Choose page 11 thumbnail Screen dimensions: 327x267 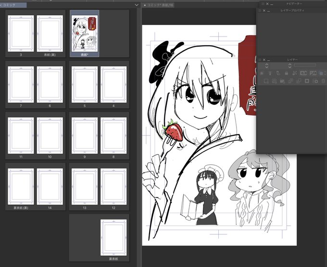point(21,135)
